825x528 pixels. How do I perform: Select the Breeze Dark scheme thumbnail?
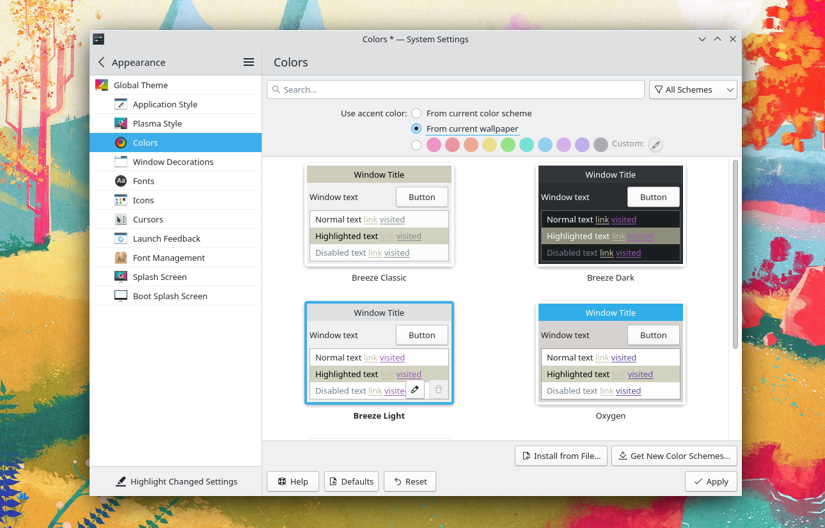(x=610, y=215)
